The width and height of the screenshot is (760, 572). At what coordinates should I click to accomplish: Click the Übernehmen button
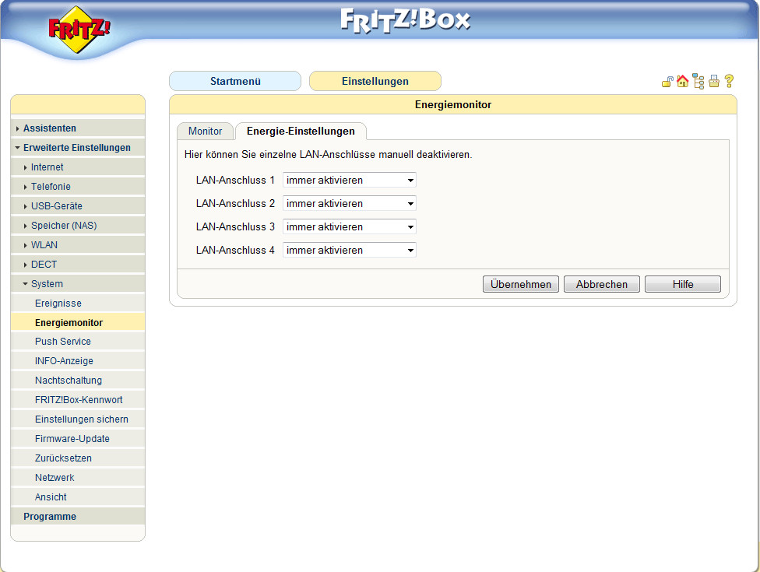(x=521, y=284)
